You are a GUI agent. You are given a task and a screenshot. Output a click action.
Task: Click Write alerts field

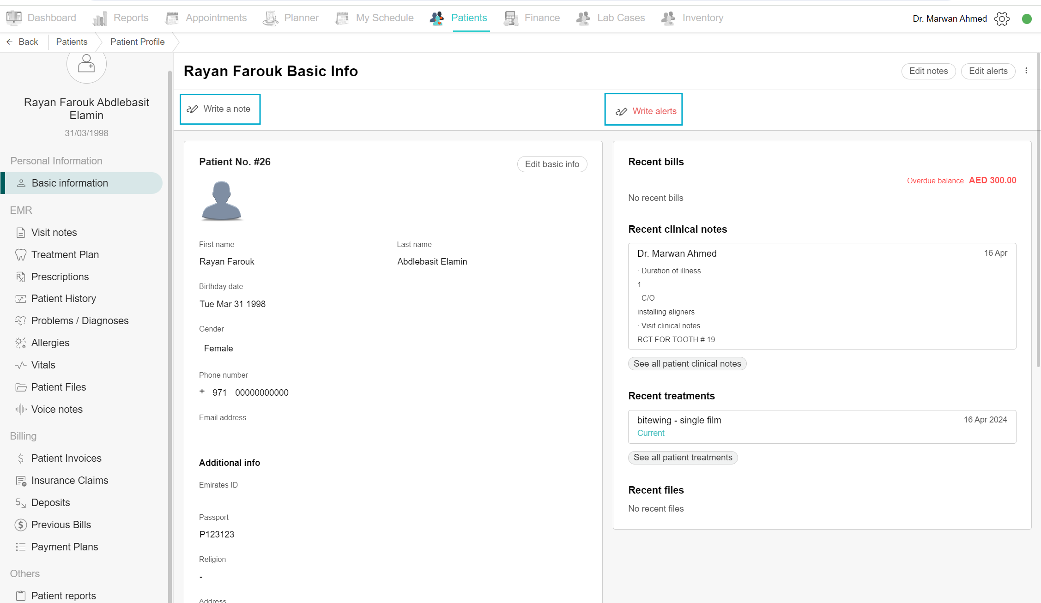click(x=643, y=109)
